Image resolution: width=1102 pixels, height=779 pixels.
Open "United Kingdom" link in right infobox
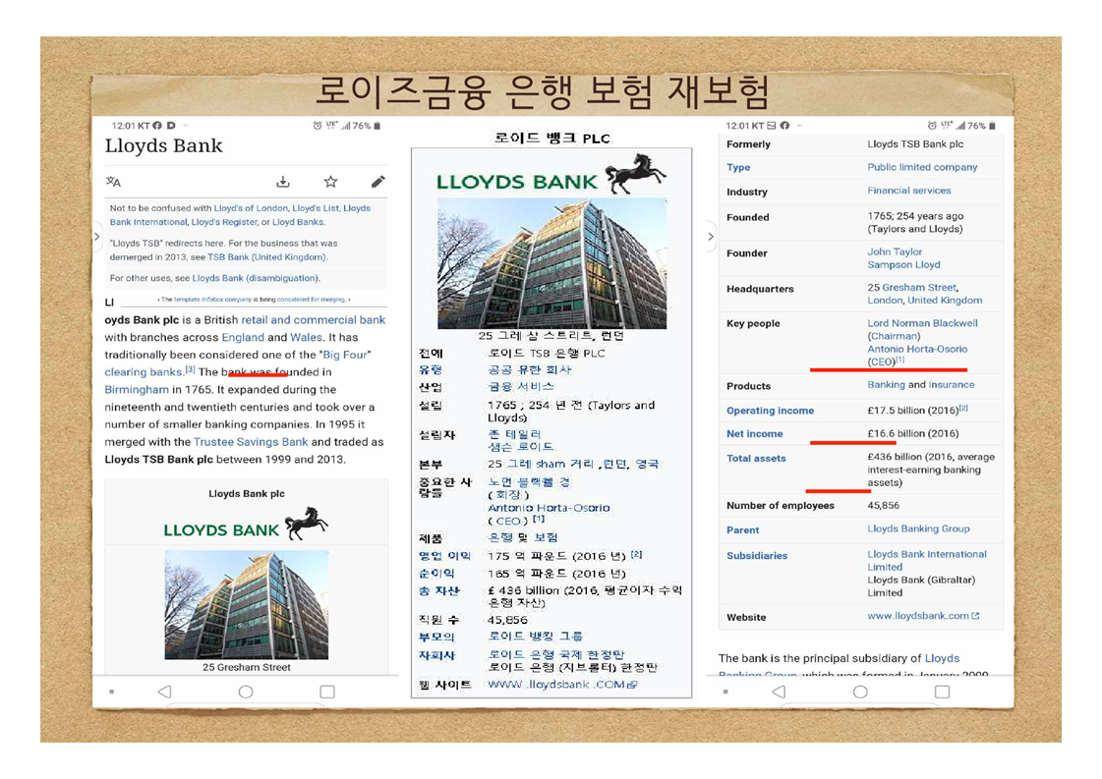[945, 301]
